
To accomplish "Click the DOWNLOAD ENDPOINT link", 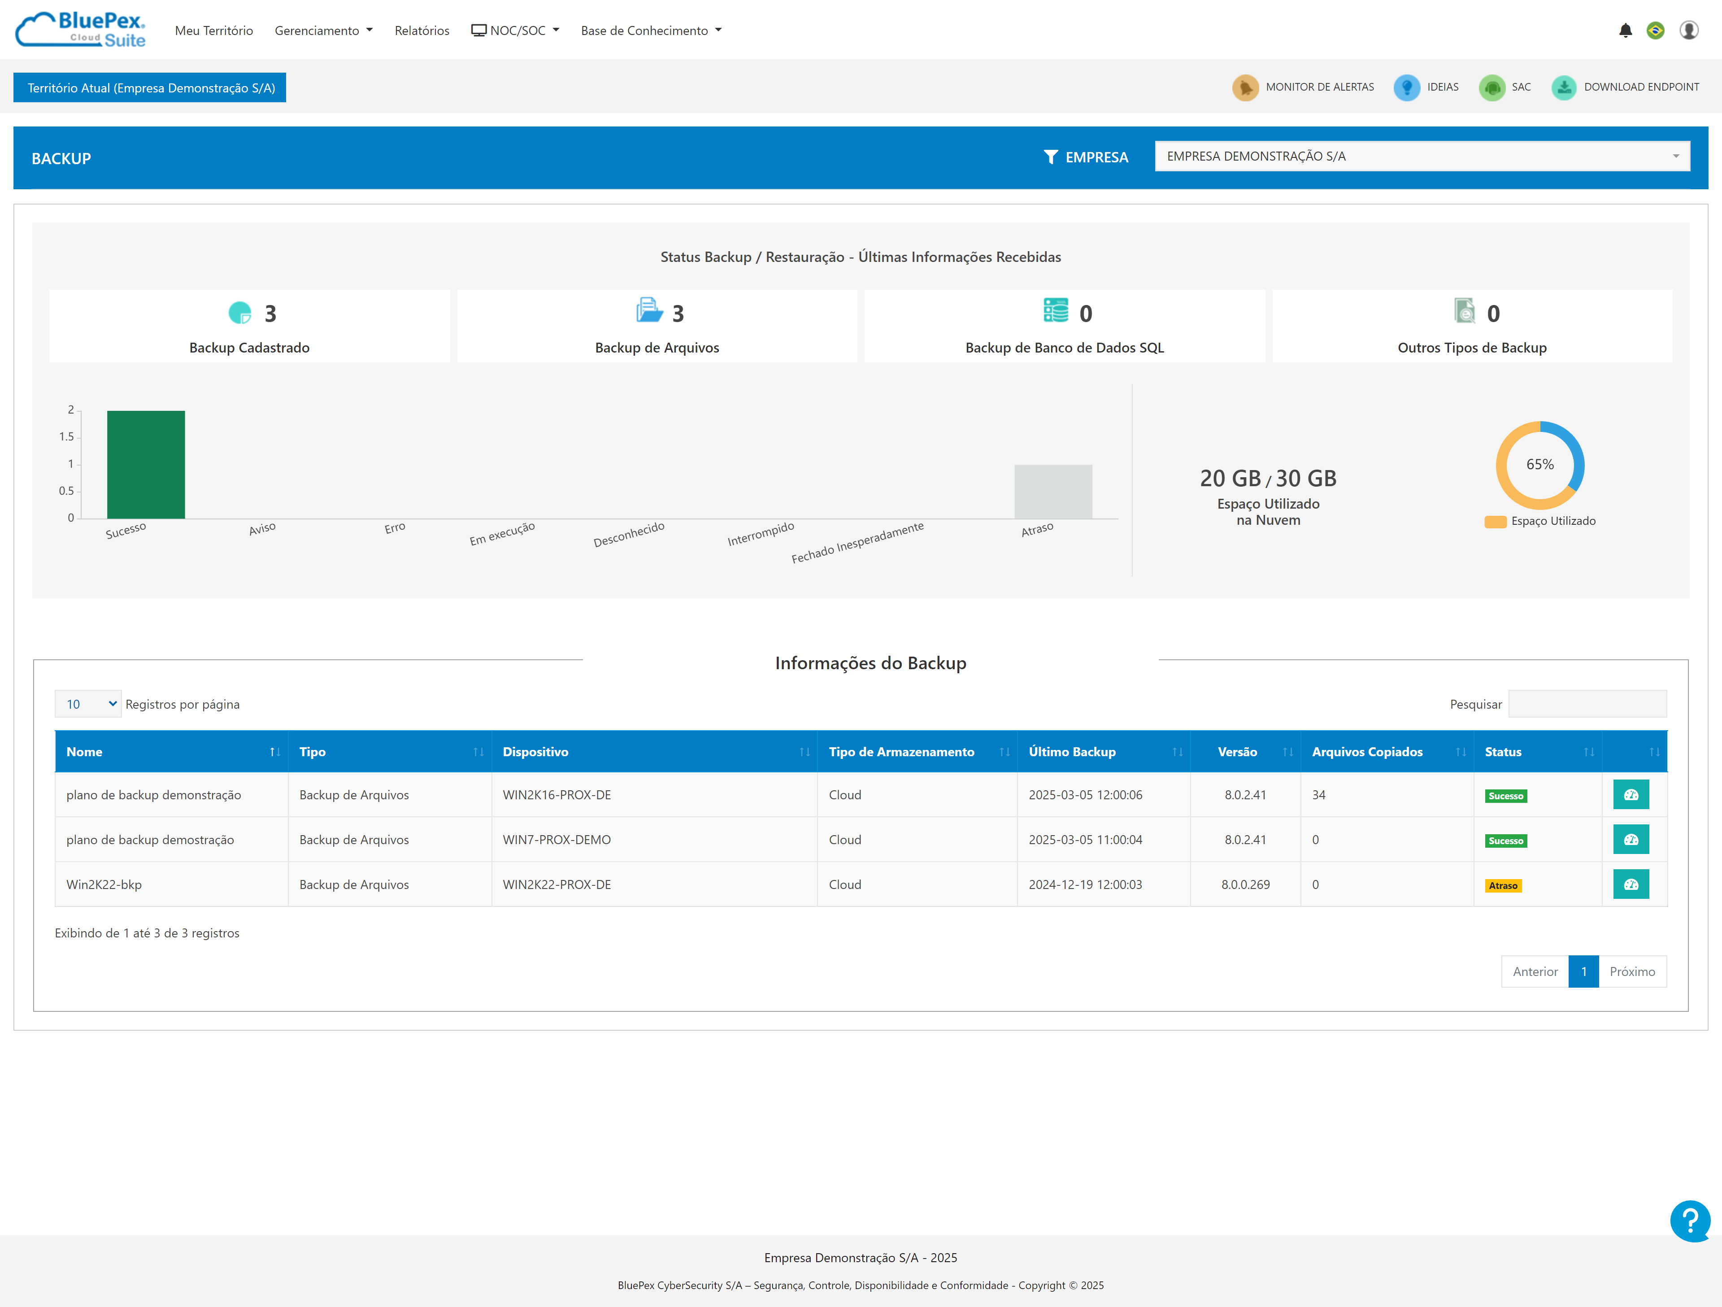I will pyautogui.click(x=1641, y=87).
